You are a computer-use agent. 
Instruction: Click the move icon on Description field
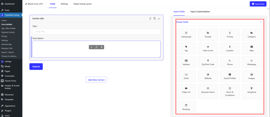coord(91,47)
